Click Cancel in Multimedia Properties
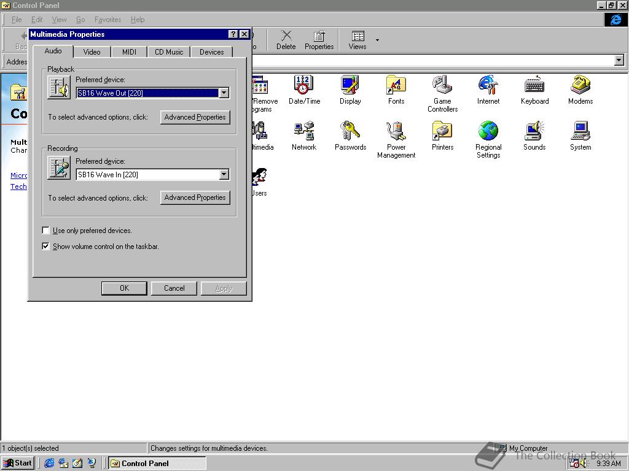 coord(174,288)
